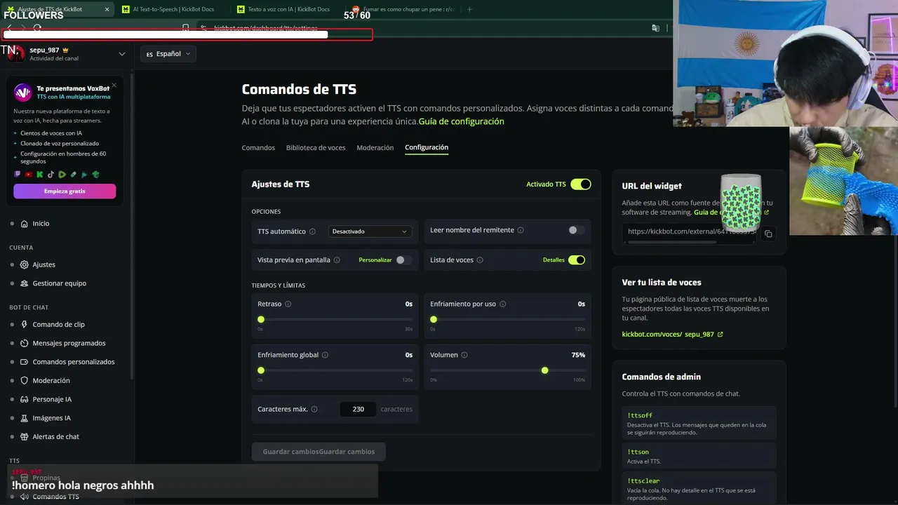Click info icon beside Retraso
The height and width of the screenshot is (505, 898).
click(x=288, y=304)
